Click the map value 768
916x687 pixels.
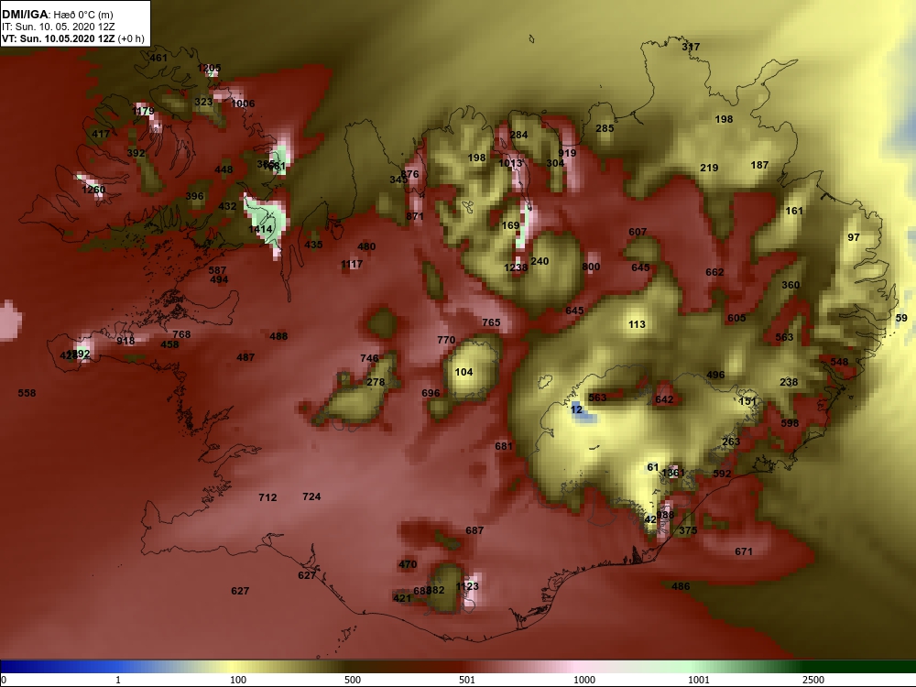click(181, 334)
